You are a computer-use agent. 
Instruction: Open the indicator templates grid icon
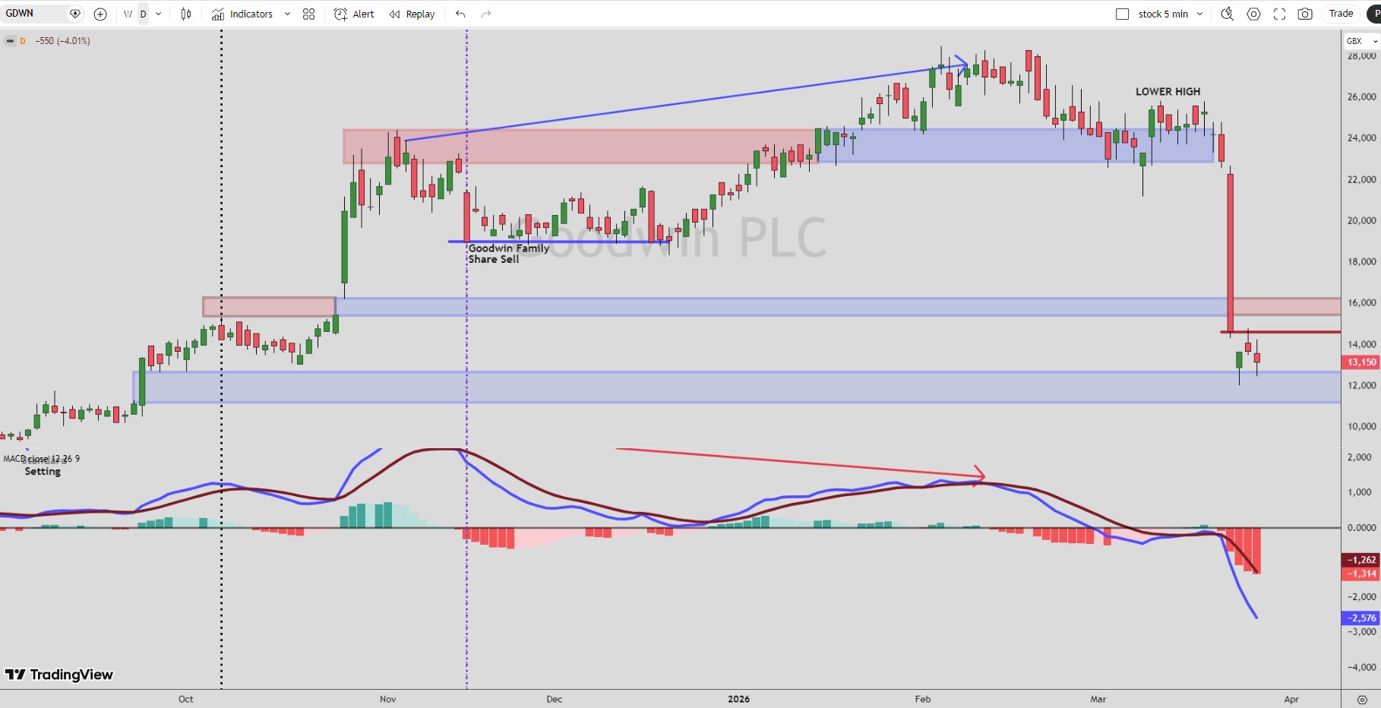308,14
